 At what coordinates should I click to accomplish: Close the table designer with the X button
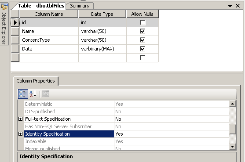click(238, 6)
